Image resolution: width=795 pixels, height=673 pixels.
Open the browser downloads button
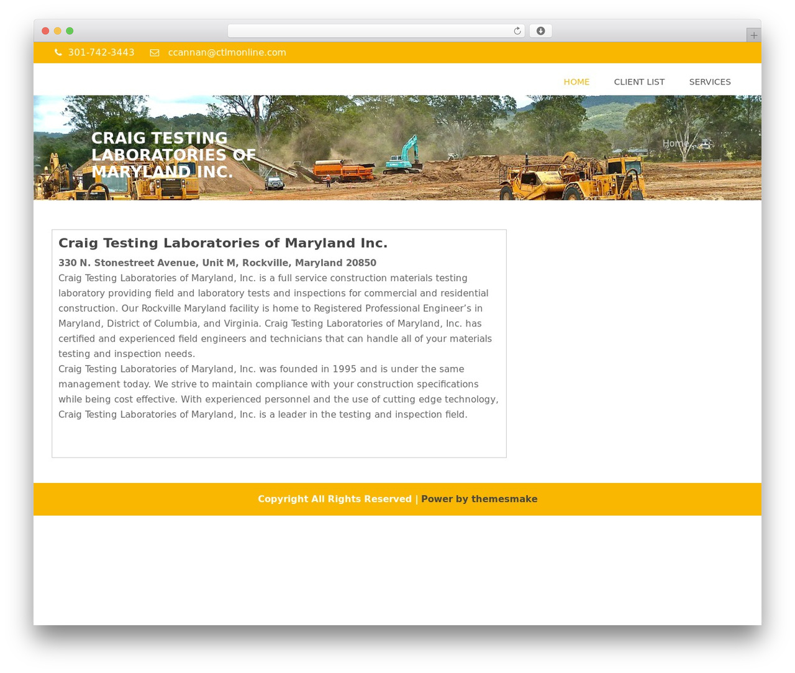coord(540,31)
